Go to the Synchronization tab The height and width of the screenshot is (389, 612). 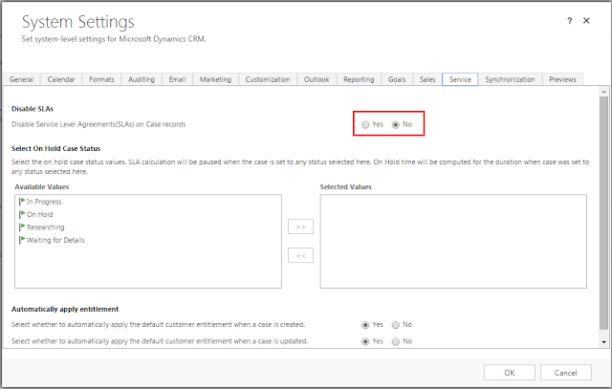tap(510, 79)
